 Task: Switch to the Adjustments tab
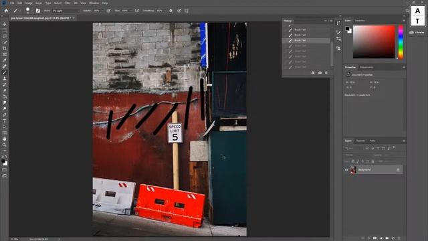(366, 67)
